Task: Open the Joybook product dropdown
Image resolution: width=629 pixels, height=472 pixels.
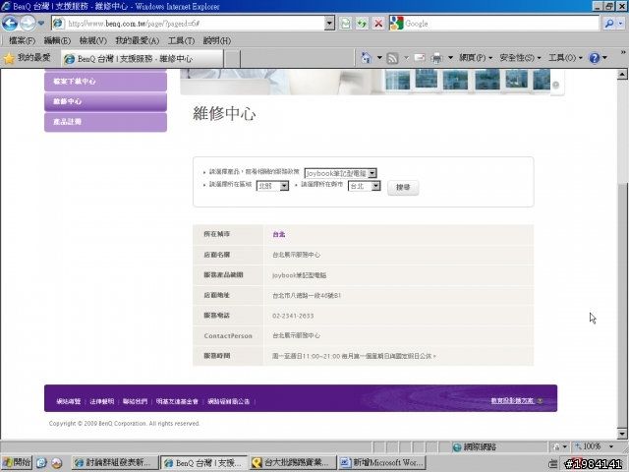Action: (x=340, y=173)
